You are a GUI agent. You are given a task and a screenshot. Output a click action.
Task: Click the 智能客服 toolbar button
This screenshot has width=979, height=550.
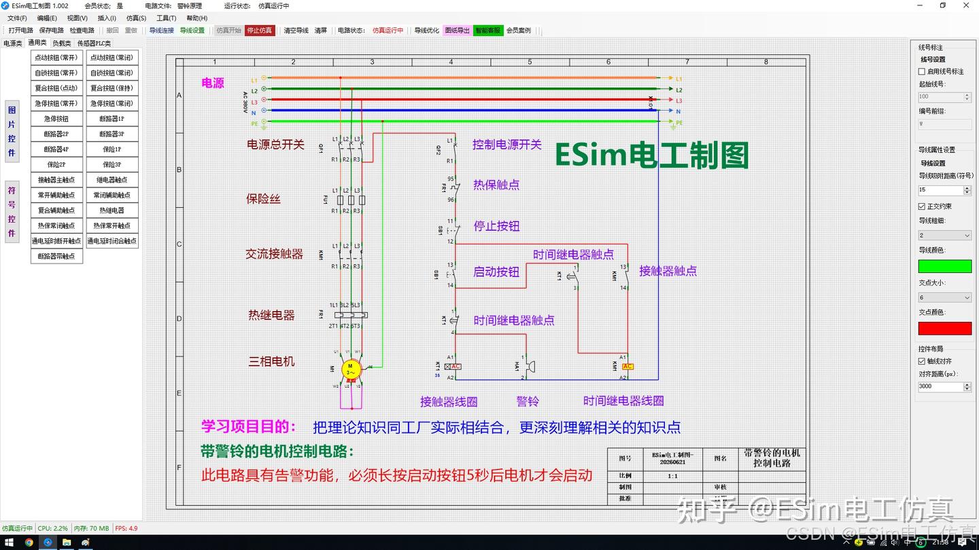(x=488, y=31)
